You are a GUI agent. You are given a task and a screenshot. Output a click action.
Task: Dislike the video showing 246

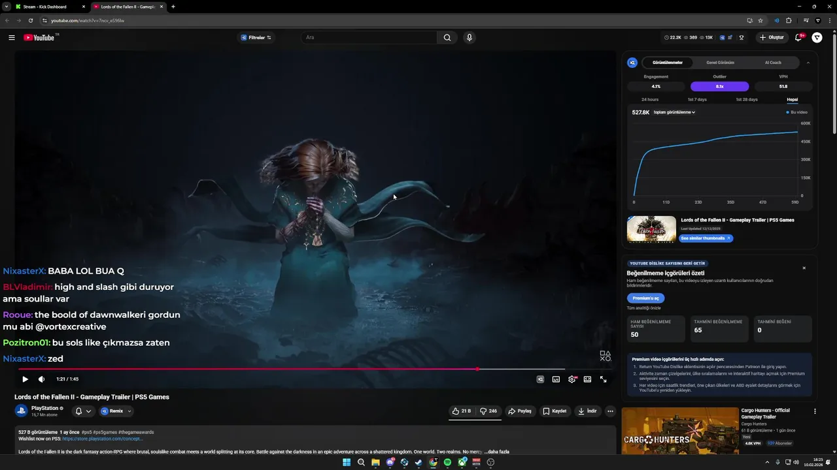click(488, 411)
